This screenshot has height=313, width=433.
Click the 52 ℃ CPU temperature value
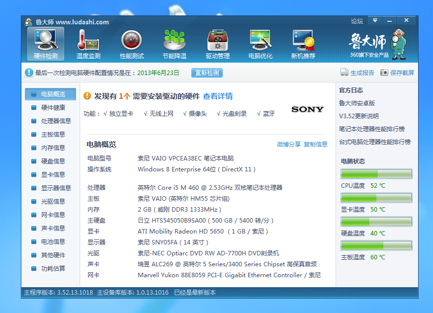pyautogui.click(x=377, y=186)
